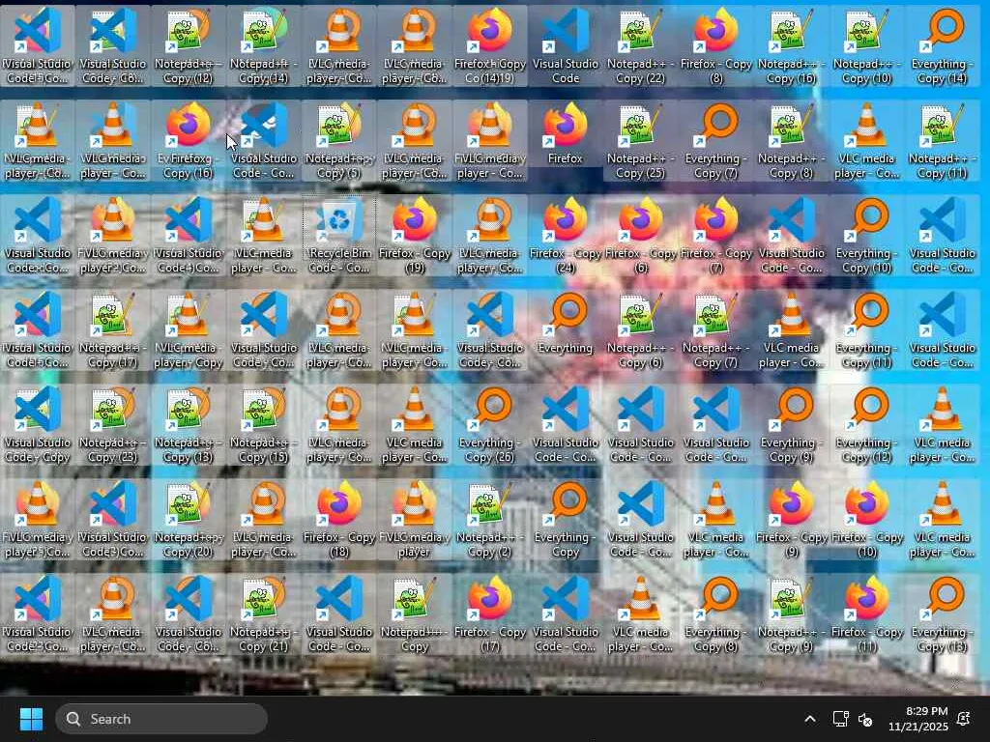Select the plain Firefox desktop shortcut
This screenshot has width=990, height=742.
565,134
